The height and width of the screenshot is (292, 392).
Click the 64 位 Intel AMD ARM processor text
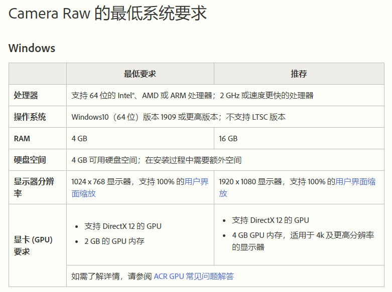click(x=193, y=95)
